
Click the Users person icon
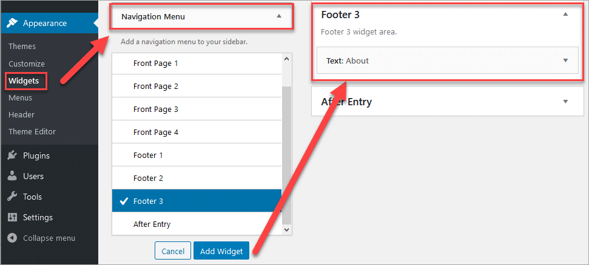[12, 176]
